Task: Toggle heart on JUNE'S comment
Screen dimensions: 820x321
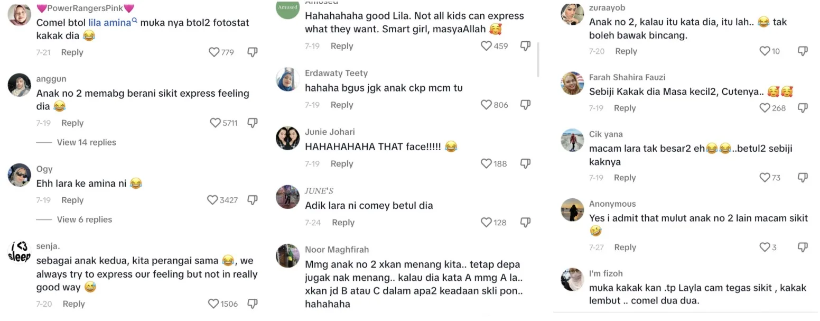Action: coord(486,222)
